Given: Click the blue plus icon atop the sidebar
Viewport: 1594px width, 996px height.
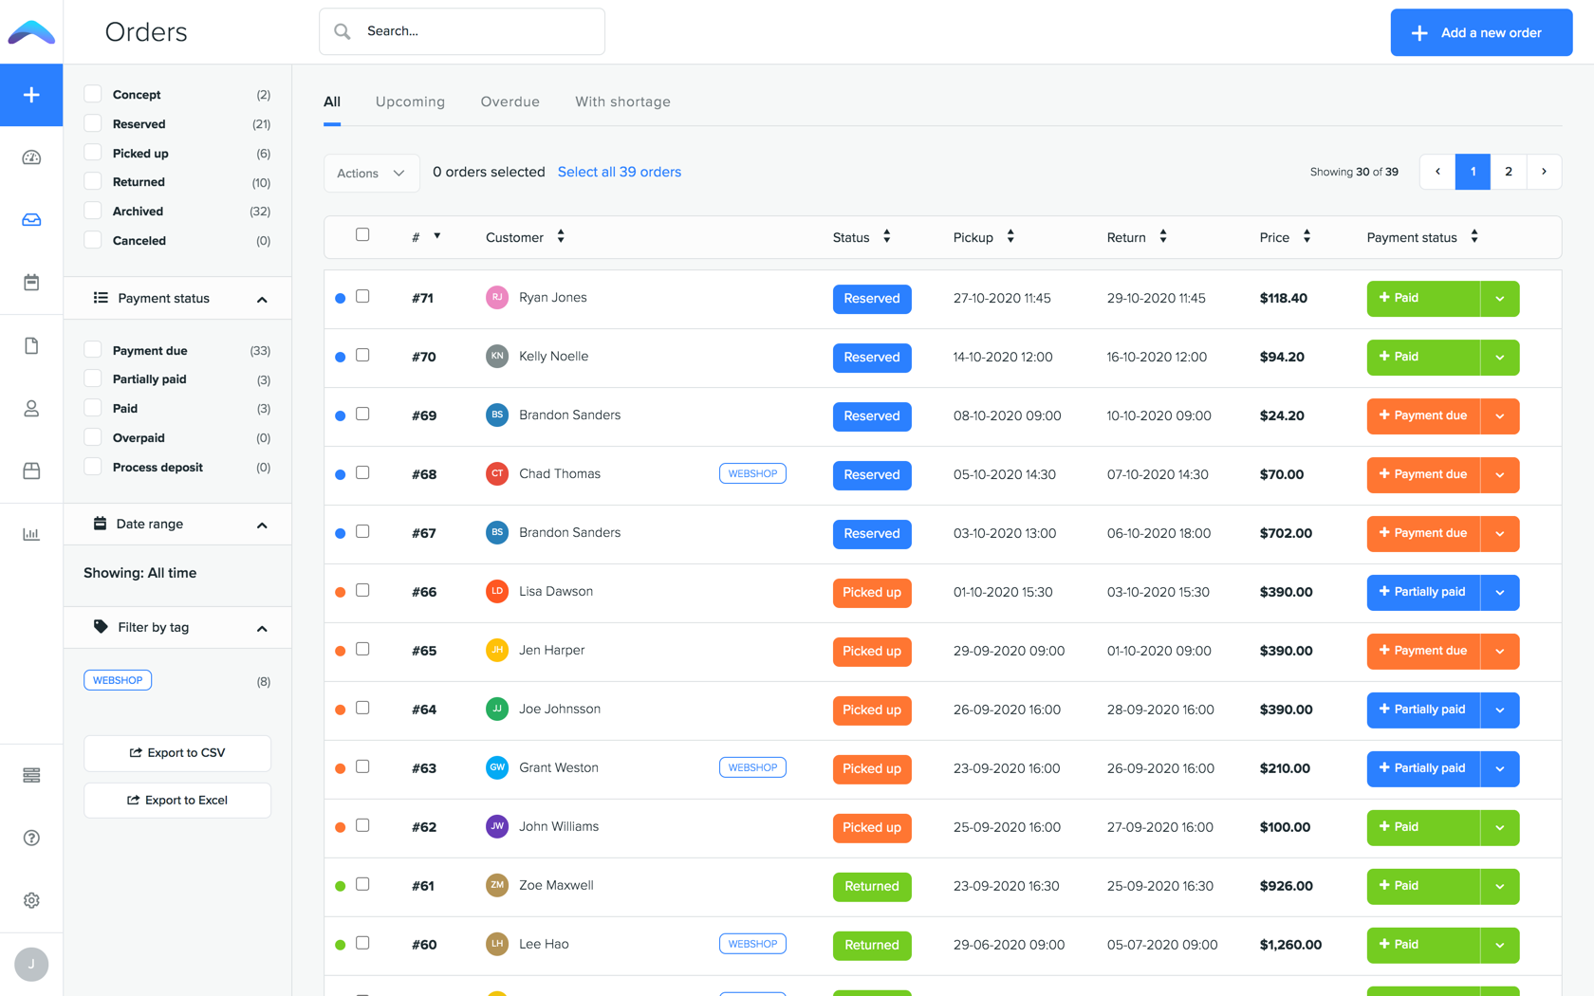Looking at the screenshot, I should pyautogui.click(x=31, y=95).
